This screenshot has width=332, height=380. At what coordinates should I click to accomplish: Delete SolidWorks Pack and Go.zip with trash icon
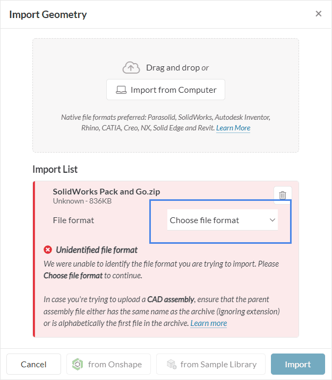[283, 195]
